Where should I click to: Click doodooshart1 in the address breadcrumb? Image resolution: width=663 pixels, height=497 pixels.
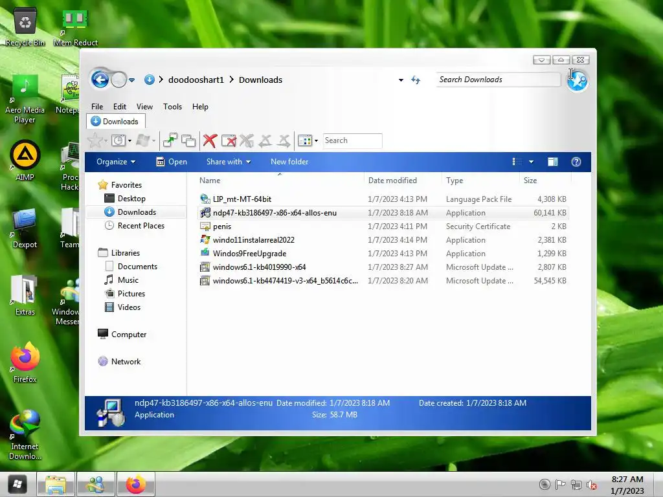coord(196,80)
